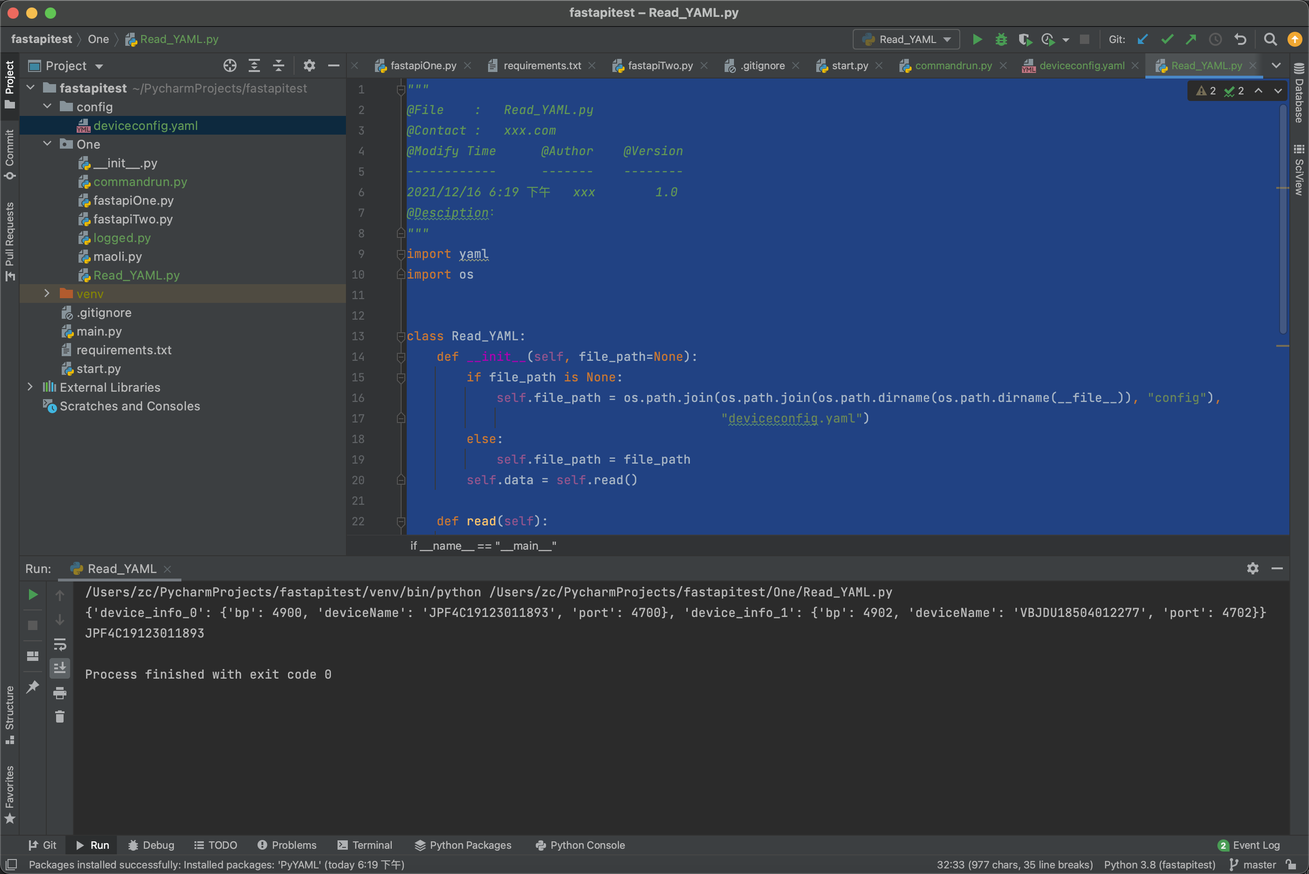Click the trash icon to clear Run output

click(x=60, y=717)
